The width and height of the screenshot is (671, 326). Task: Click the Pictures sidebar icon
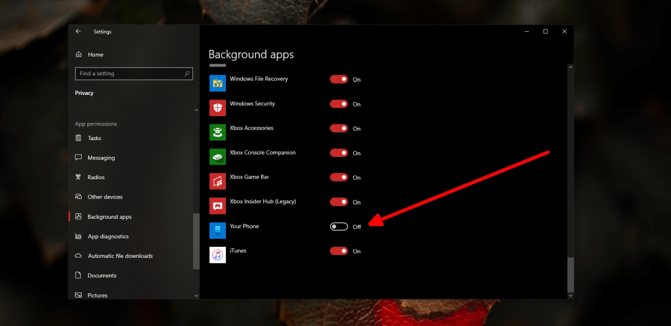coord(78,295)
